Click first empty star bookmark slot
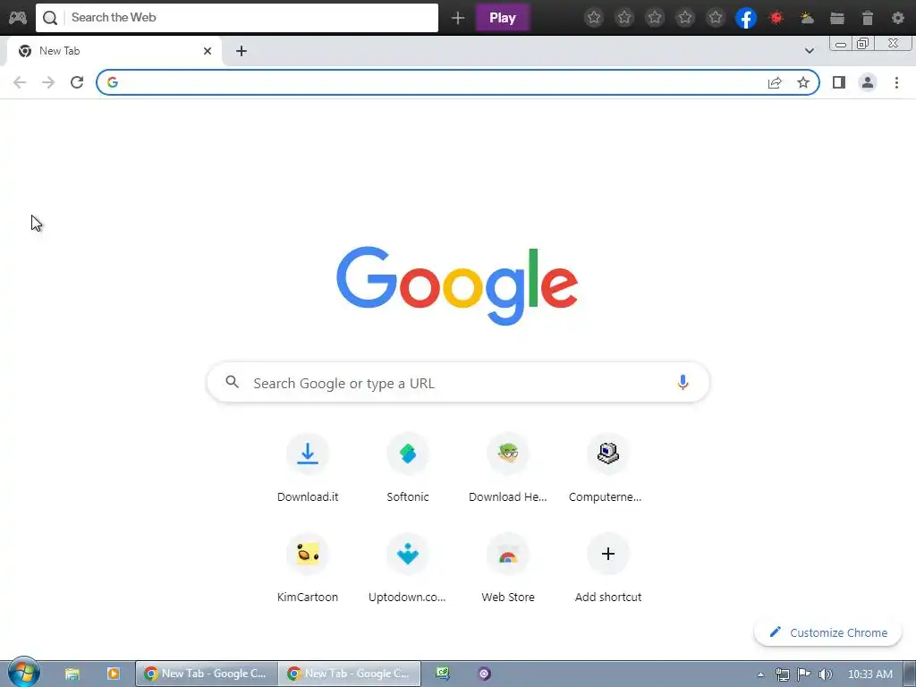Screen dimensions: 916x687 (x=594, y=18)
